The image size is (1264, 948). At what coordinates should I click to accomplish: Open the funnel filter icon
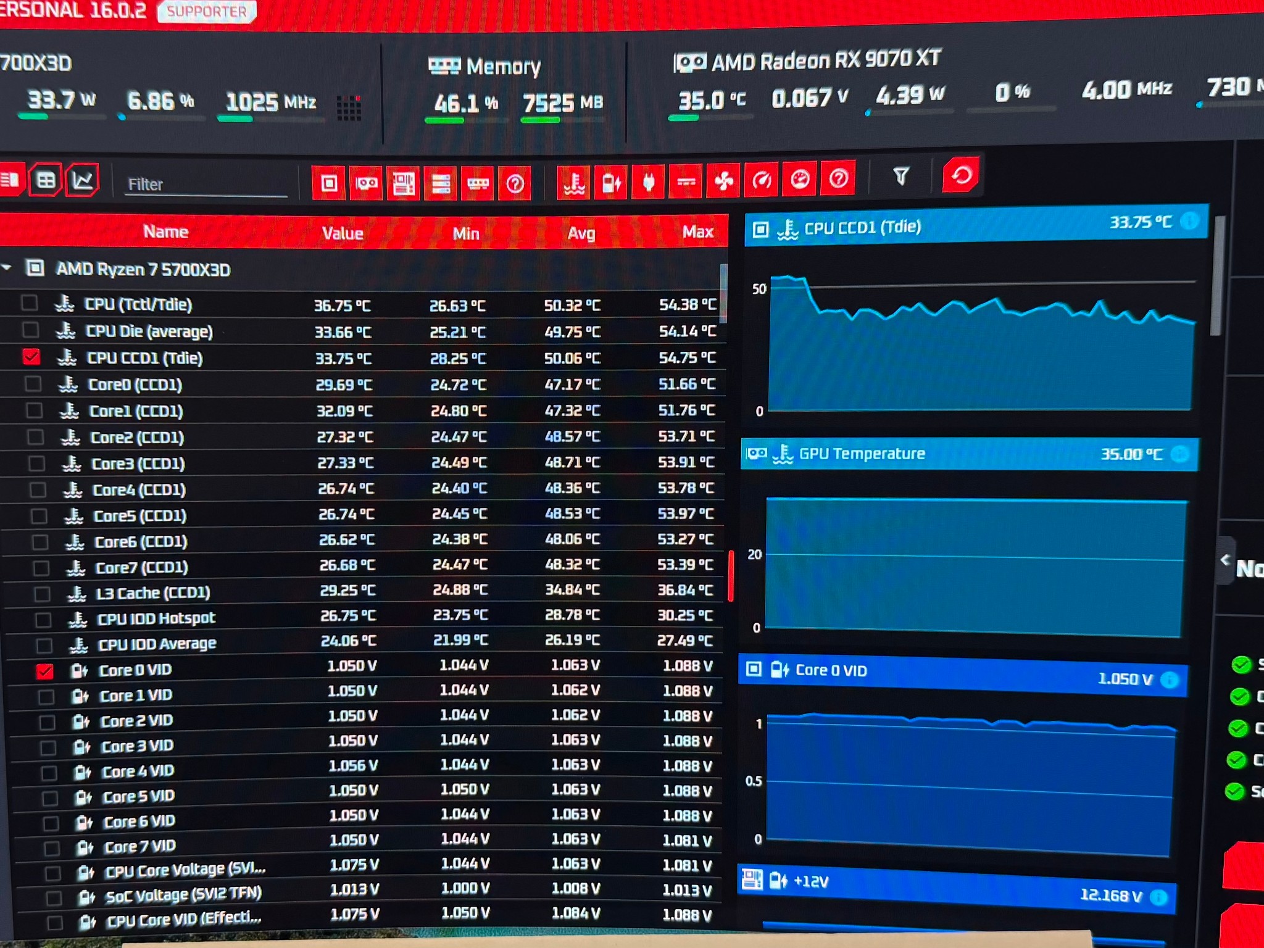[900, 177]
